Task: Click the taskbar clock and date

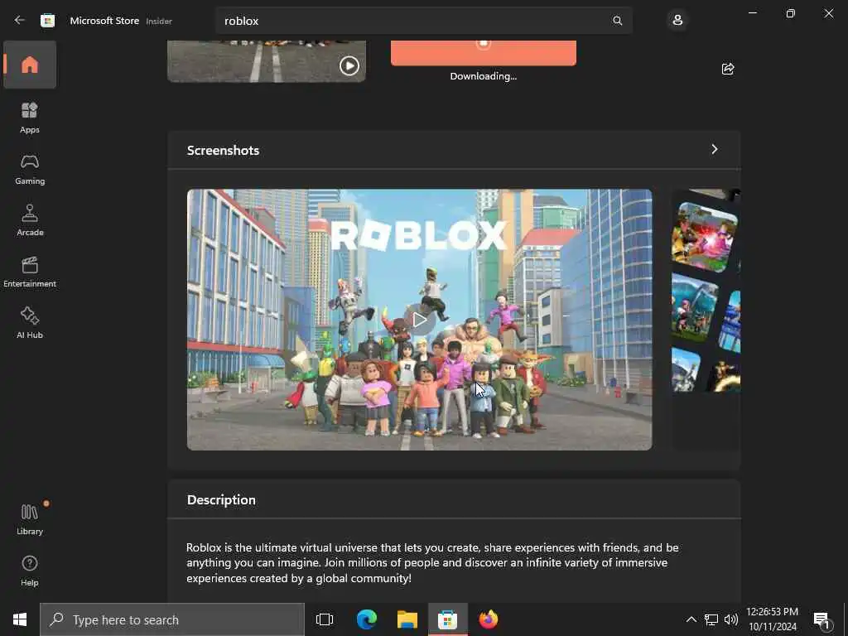Action: pos(773,619)
